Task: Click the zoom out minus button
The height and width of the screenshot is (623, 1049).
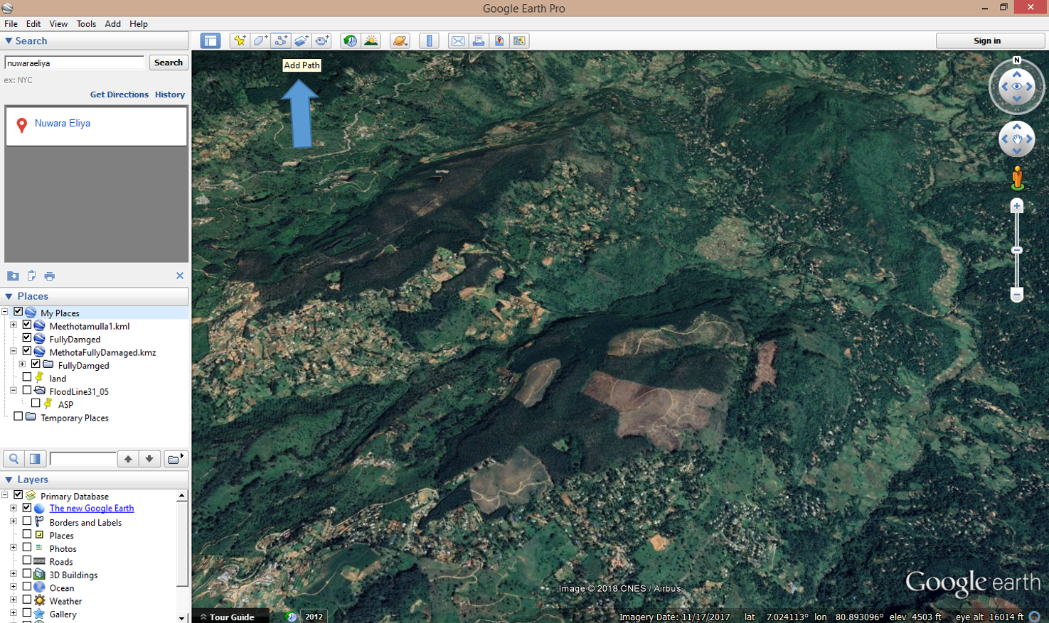Action: pyautogui.click(x=1017, y=294)
